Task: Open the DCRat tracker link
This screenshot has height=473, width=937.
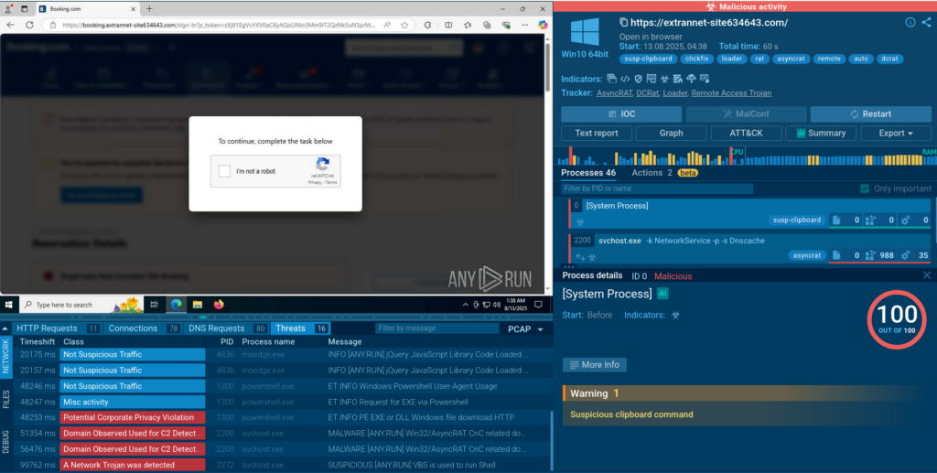Action: 647,93
